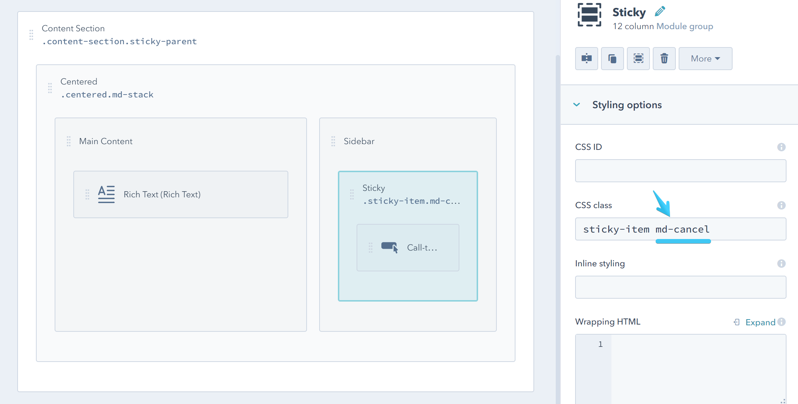Grab the Content Section drag handle
The width and height of the screenshot is (798, 404).
click(31, 35)
